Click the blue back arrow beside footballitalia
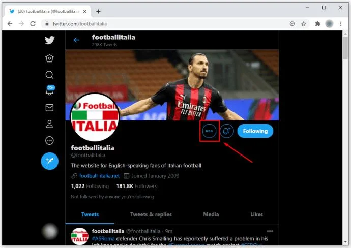Image resolution: width=351 pixels, height=248 pixels. point(76,40)
